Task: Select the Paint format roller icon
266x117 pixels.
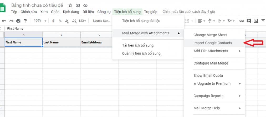Action: [25, 21]
